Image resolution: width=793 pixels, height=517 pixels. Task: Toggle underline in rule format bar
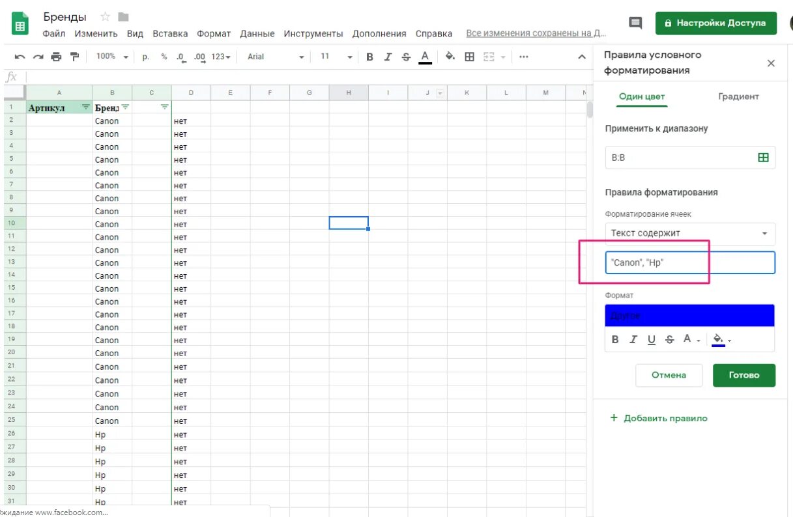coord(651,340)
